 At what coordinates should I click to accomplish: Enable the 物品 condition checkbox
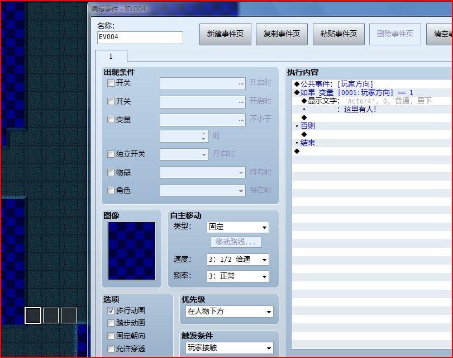point(111,172)
